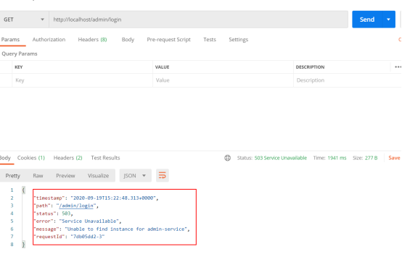Open the Authorization tab
Screen dimensions: 402x262
click(x=49, y=40)
